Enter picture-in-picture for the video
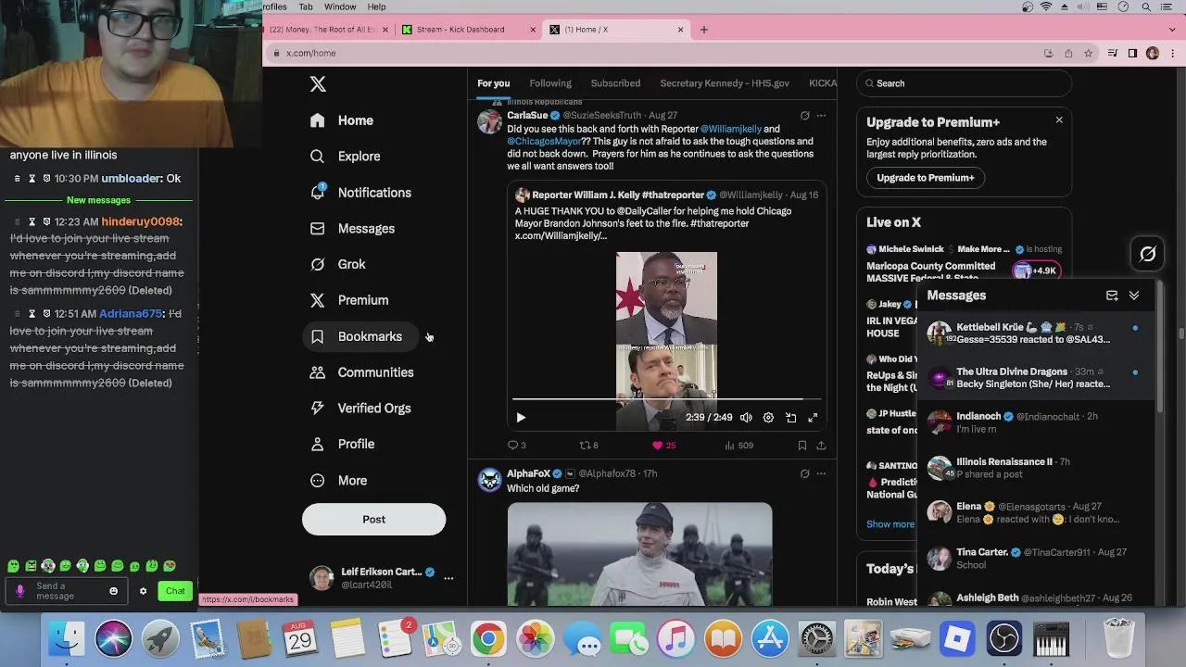 tap(790, 418)
